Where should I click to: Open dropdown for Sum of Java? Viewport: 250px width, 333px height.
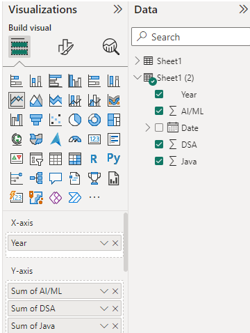click(x=104, y=326)
